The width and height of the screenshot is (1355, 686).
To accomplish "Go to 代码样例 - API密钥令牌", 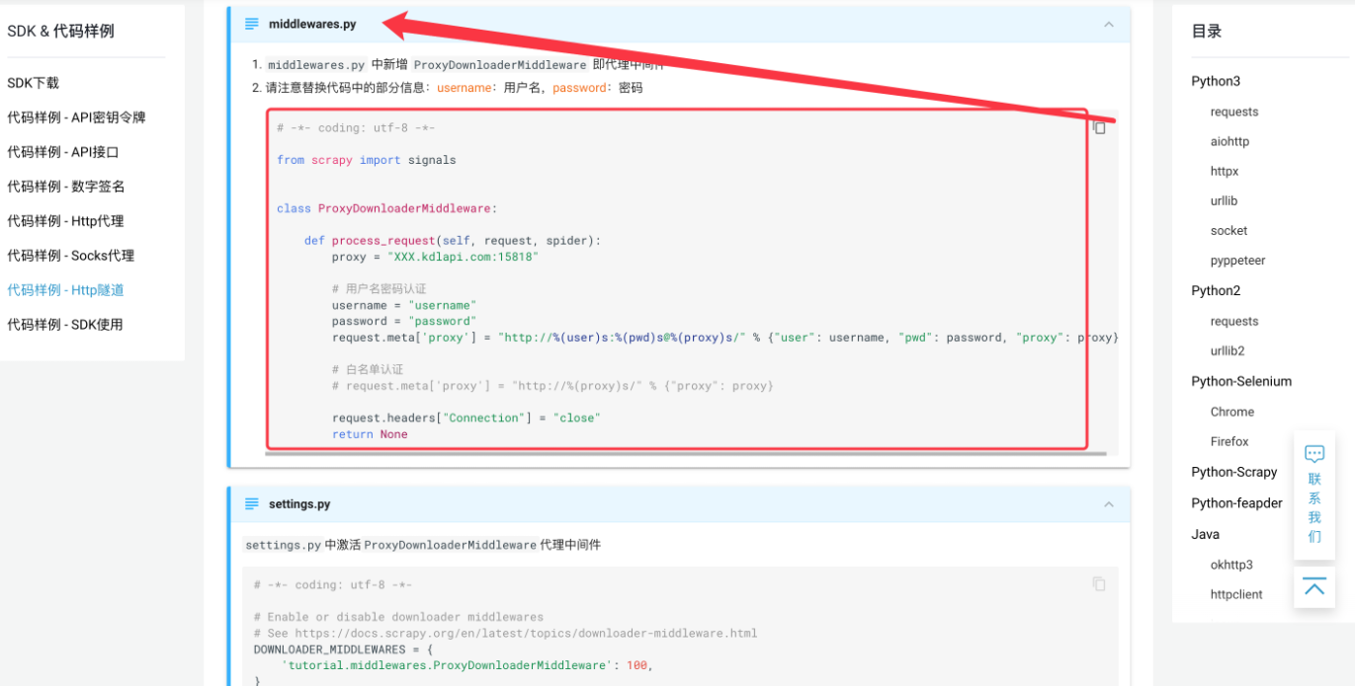I will (77, 117).
